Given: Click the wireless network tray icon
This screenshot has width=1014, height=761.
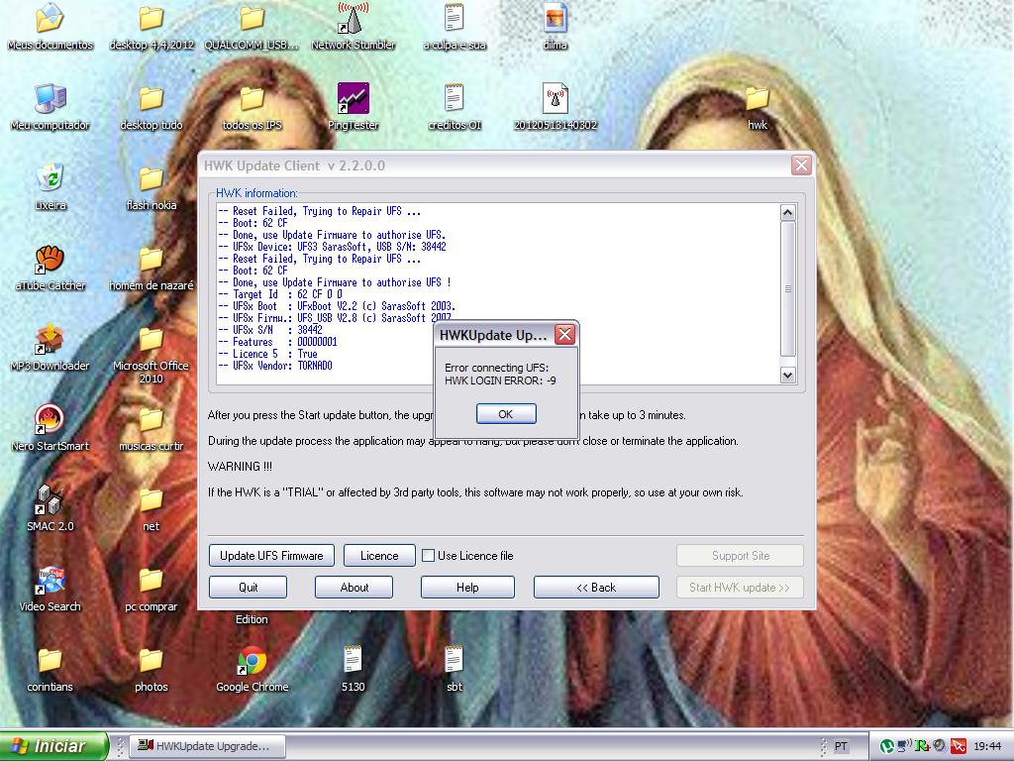Looking at the screenshot, I should (904, 746).
